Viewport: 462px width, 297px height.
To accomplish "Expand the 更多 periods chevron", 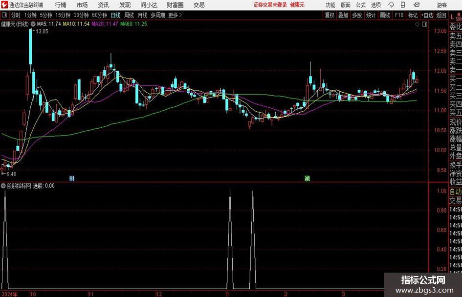I will (176, 15).
